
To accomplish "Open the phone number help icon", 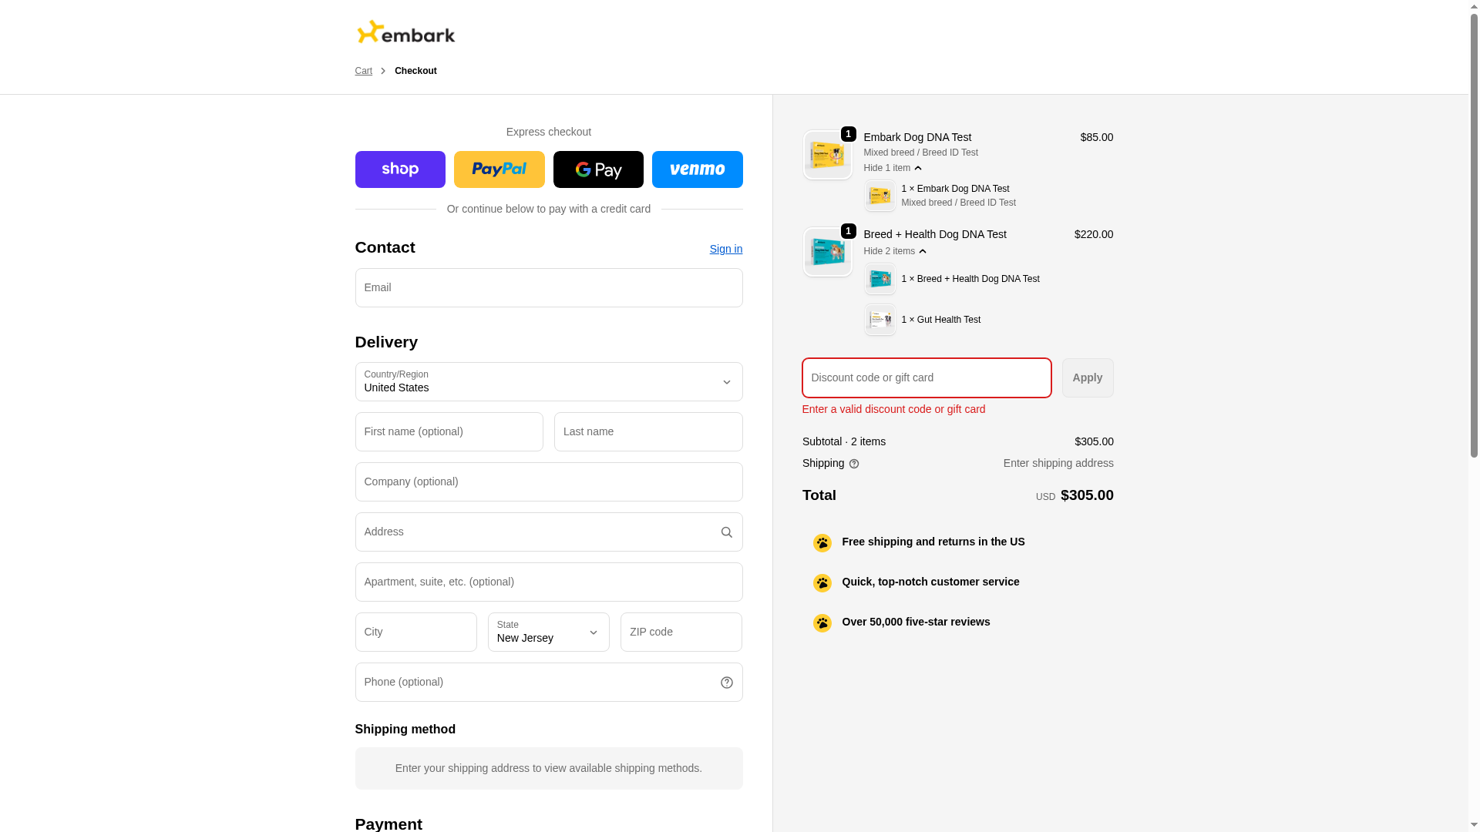I will pyautogui.click(x=726, y=683).
